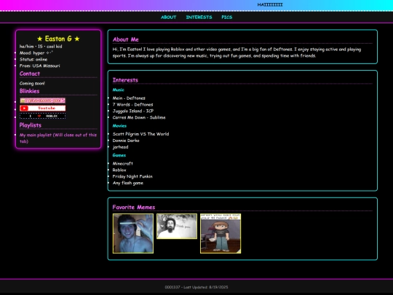Click the About Me section heading
The image size is (393, 295).
click(x=126, y=39)
